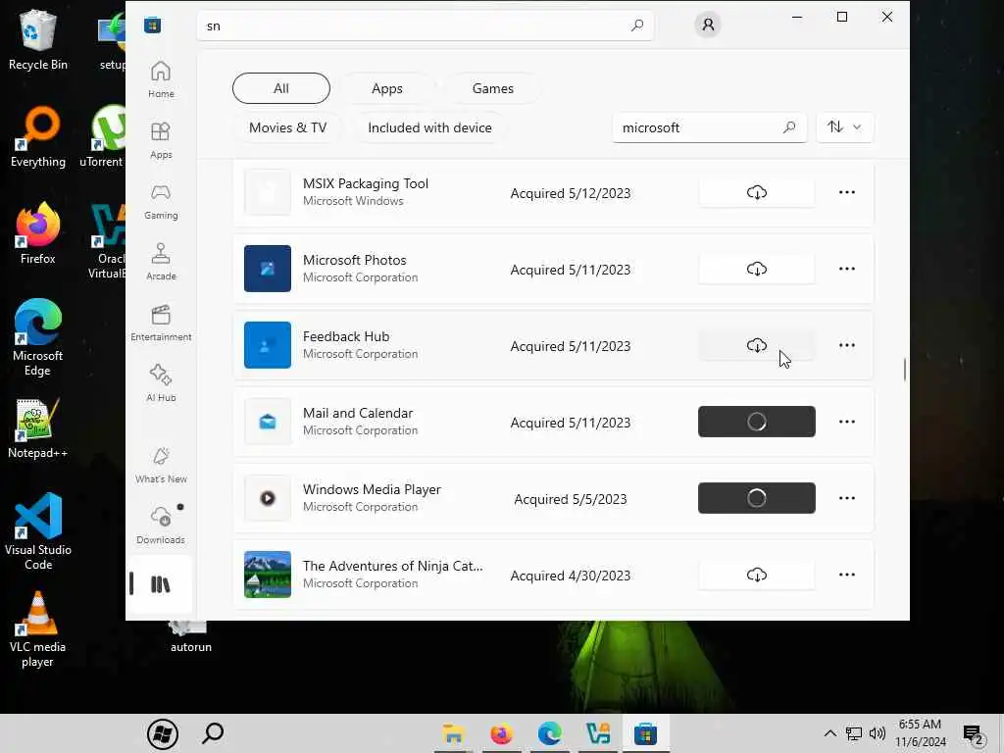Select the All filter tab
The width and height of the screenshot is (1004, 753).
281,88
